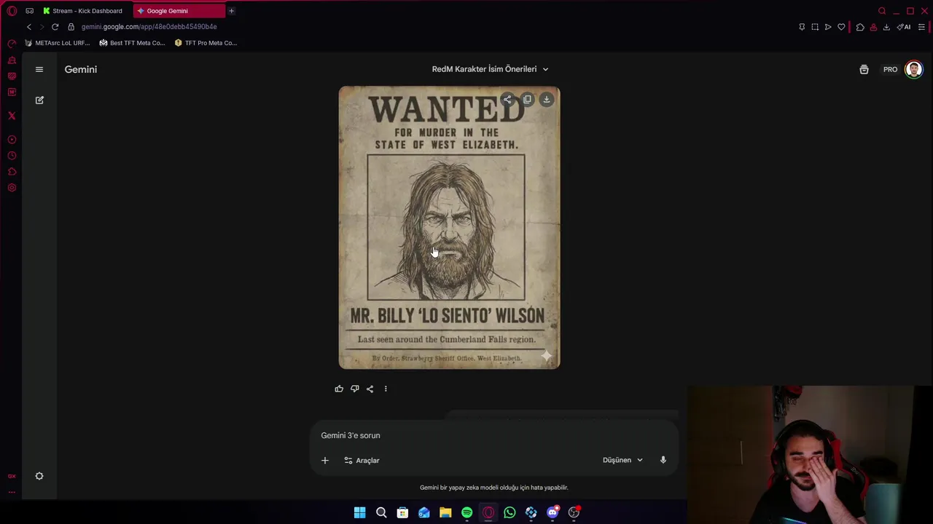Open more options with three-dot menu under image
This screenshot has width=933, height=524.
tap(386, 389)
